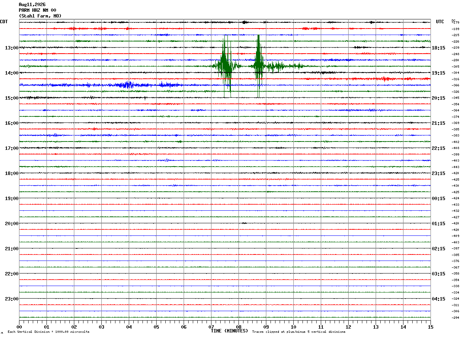This screenshot has height=337, width=461.
Task: Click the 13:00 CDT time label
Action: pyautogui.click(x=11, y=48)
